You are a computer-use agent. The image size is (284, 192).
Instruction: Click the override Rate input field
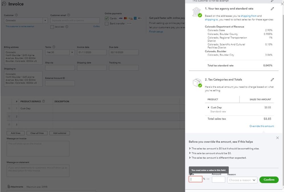click(x=195, y=179)
